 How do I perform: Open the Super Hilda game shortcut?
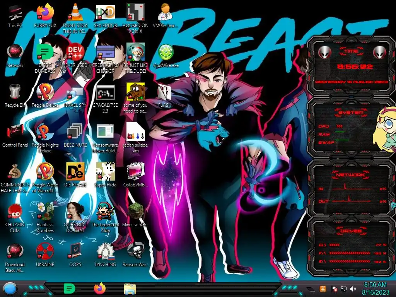[x=105, y=175]
